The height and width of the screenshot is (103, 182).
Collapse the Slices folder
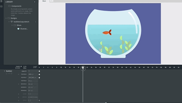tap(12, 25)
